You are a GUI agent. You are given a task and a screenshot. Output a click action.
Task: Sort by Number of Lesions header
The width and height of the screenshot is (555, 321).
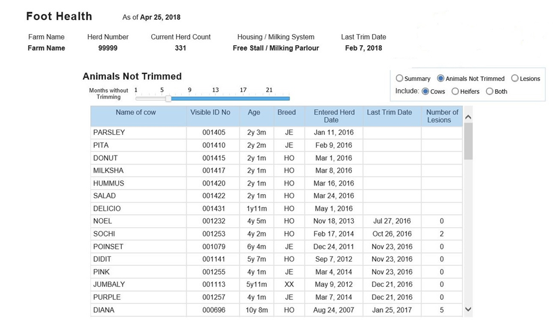(442, 116)
